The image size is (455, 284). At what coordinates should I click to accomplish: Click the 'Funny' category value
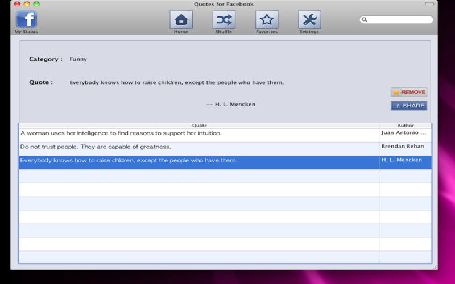78,59
